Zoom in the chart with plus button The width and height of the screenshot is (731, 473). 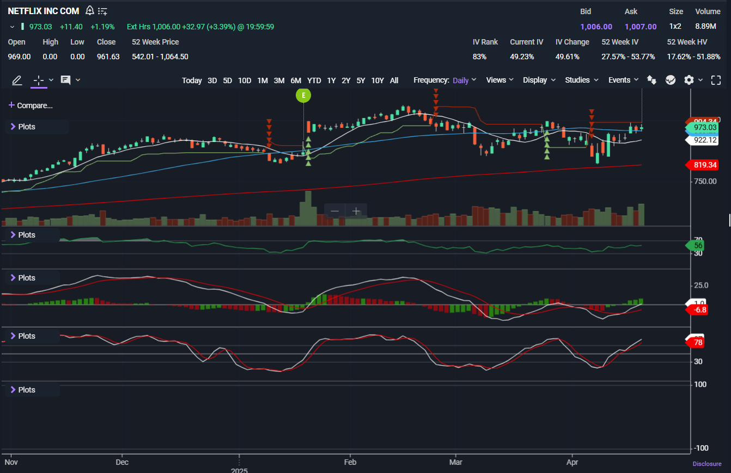click(356, 211)
